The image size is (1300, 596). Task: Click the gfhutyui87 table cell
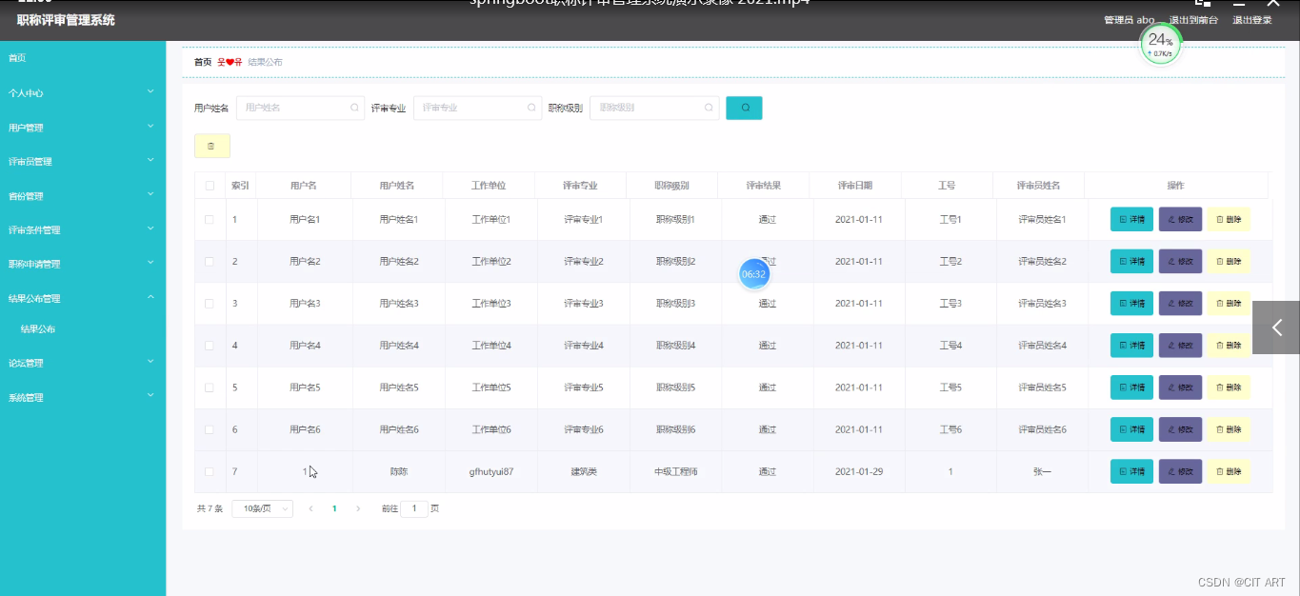[491, 471]
